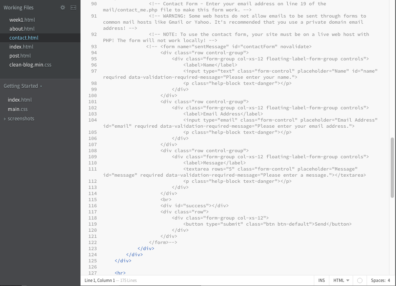The height and width of the screenshot is (286, 396).
Task: Open Getting Started project dropdown
Action: coord(23,86)
